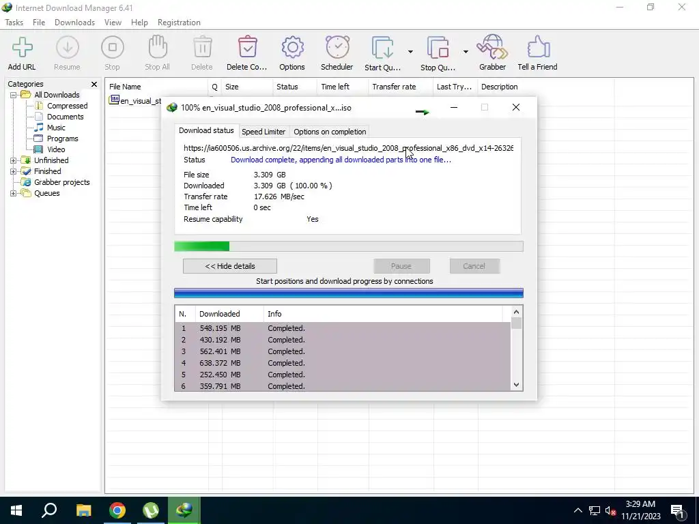Click the Start Queue icon
Viewport: 699px width, 524px height.
coord(382,48)
